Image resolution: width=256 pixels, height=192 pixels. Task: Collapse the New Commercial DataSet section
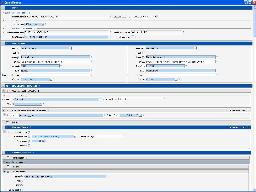coord(3,86)
